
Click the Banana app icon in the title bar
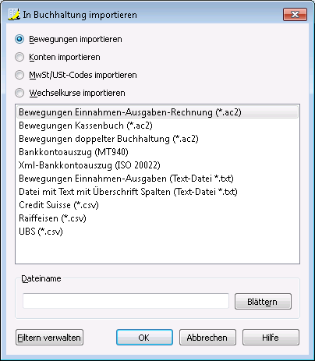(14, 14)
